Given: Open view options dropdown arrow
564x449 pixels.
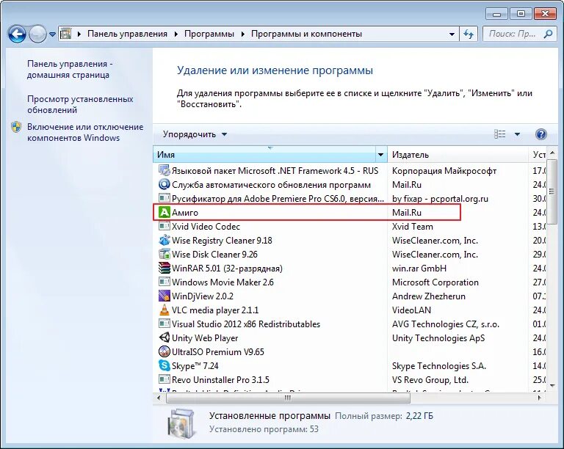Looking at the screenshot, I should click(517, 134).
